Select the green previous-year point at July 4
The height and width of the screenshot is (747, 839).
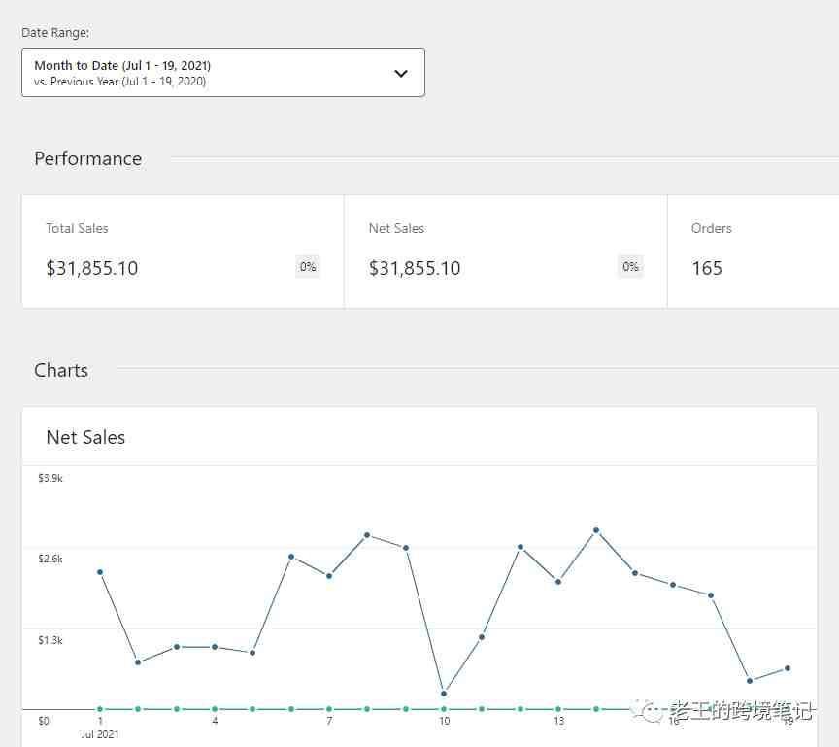[x=215, y=709]
